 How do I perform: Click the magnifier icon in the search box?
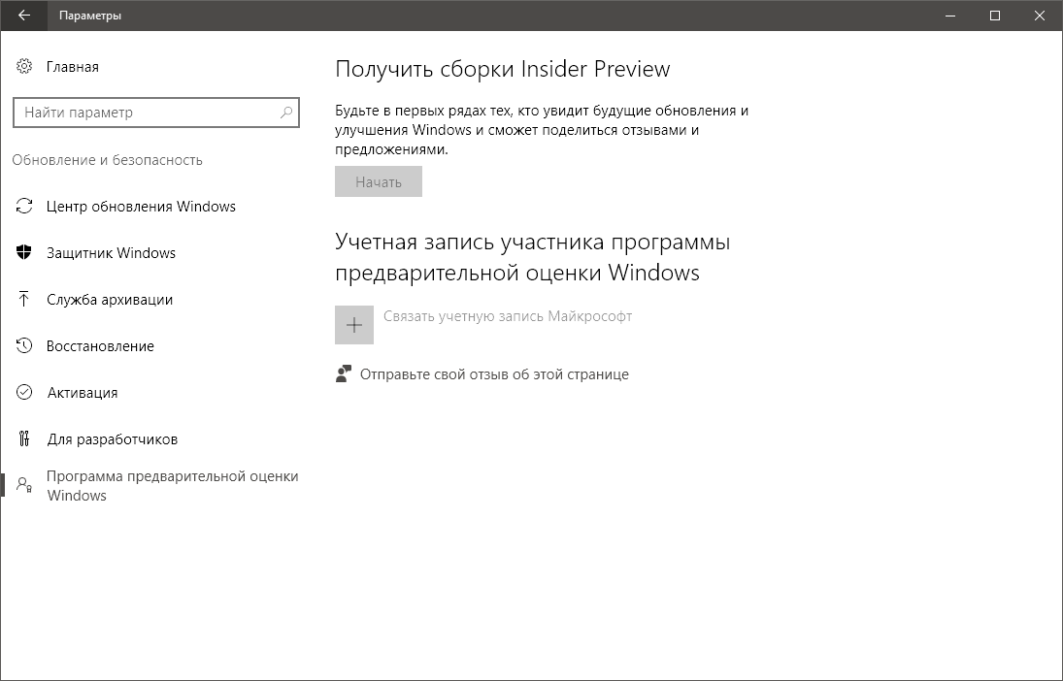point(286,113)
